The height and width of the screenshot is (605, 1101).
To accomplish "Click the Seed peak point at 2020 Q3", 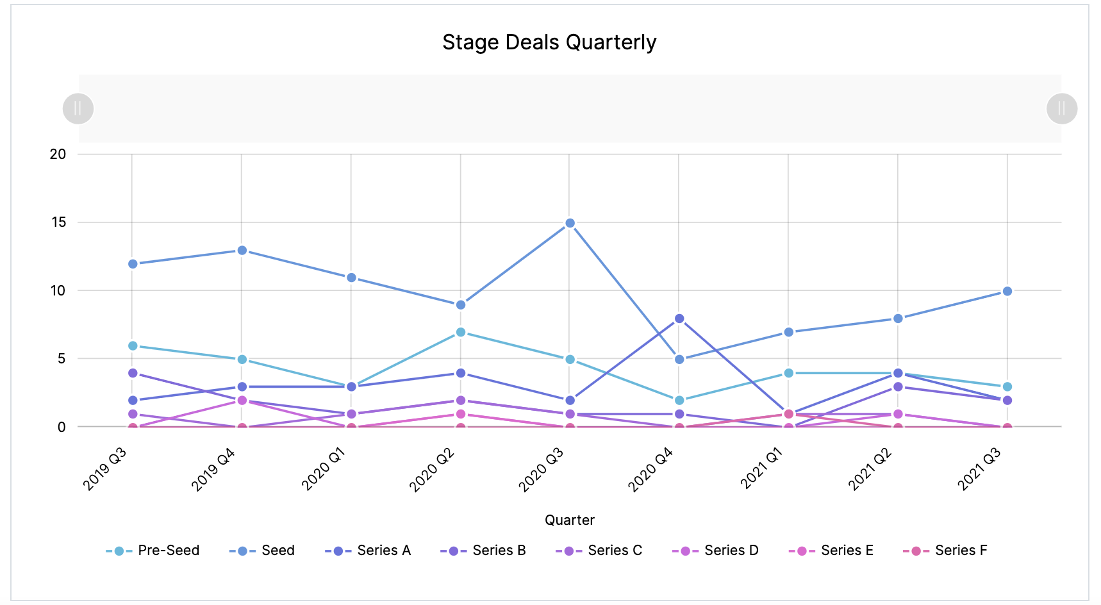I will click(570, 223).
